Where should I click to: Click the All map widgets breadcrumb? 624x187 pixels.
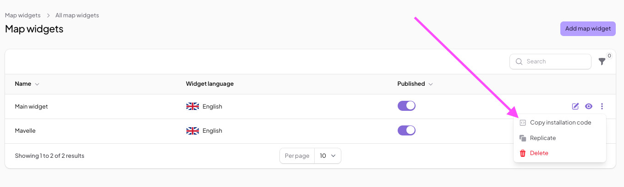(77, 16)
